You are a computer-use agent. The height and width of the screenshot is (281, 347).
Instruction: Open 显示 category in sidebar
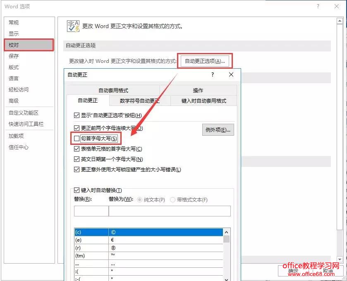click(14, 34)
